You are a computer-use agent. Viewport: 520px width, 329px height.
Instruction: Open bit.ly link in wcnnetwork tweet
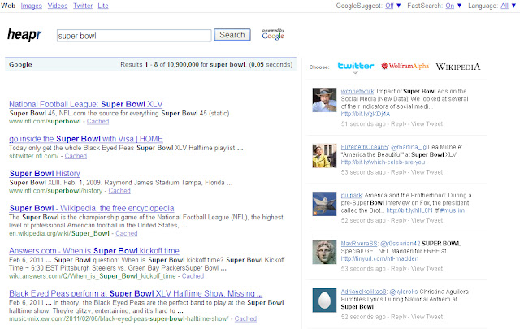click(365, 114)
